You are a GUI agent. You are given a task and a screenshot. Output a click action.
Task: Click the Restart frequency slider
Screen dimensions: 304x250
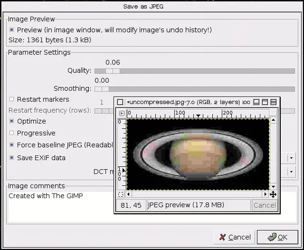pos(104,111)
